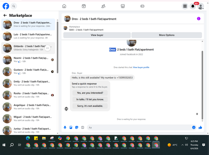Open the Rosita conversation
The image size is (209, 155).
[28, 95]
